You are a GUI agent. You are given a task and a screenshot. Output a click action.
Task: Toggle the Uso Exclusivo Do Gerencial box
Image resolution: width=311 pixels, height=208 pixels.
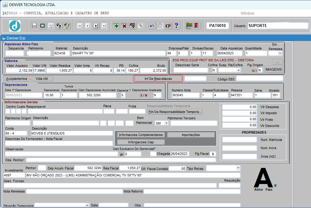153,154
